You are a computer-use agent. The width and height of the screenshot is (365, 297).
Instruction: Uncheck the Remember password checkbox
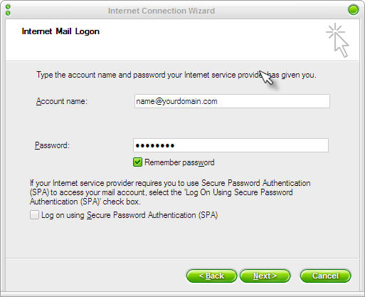coord(137,162)
